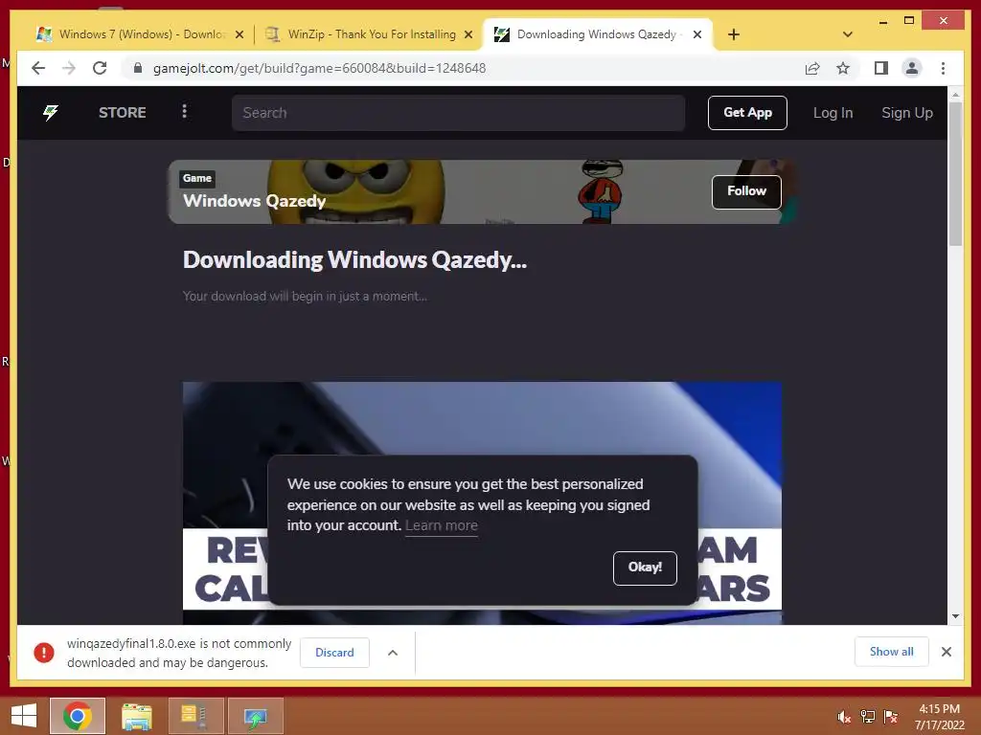Minimize the Chrome window
This screenshot has width=981, height=735.
(x=882, y=21)
